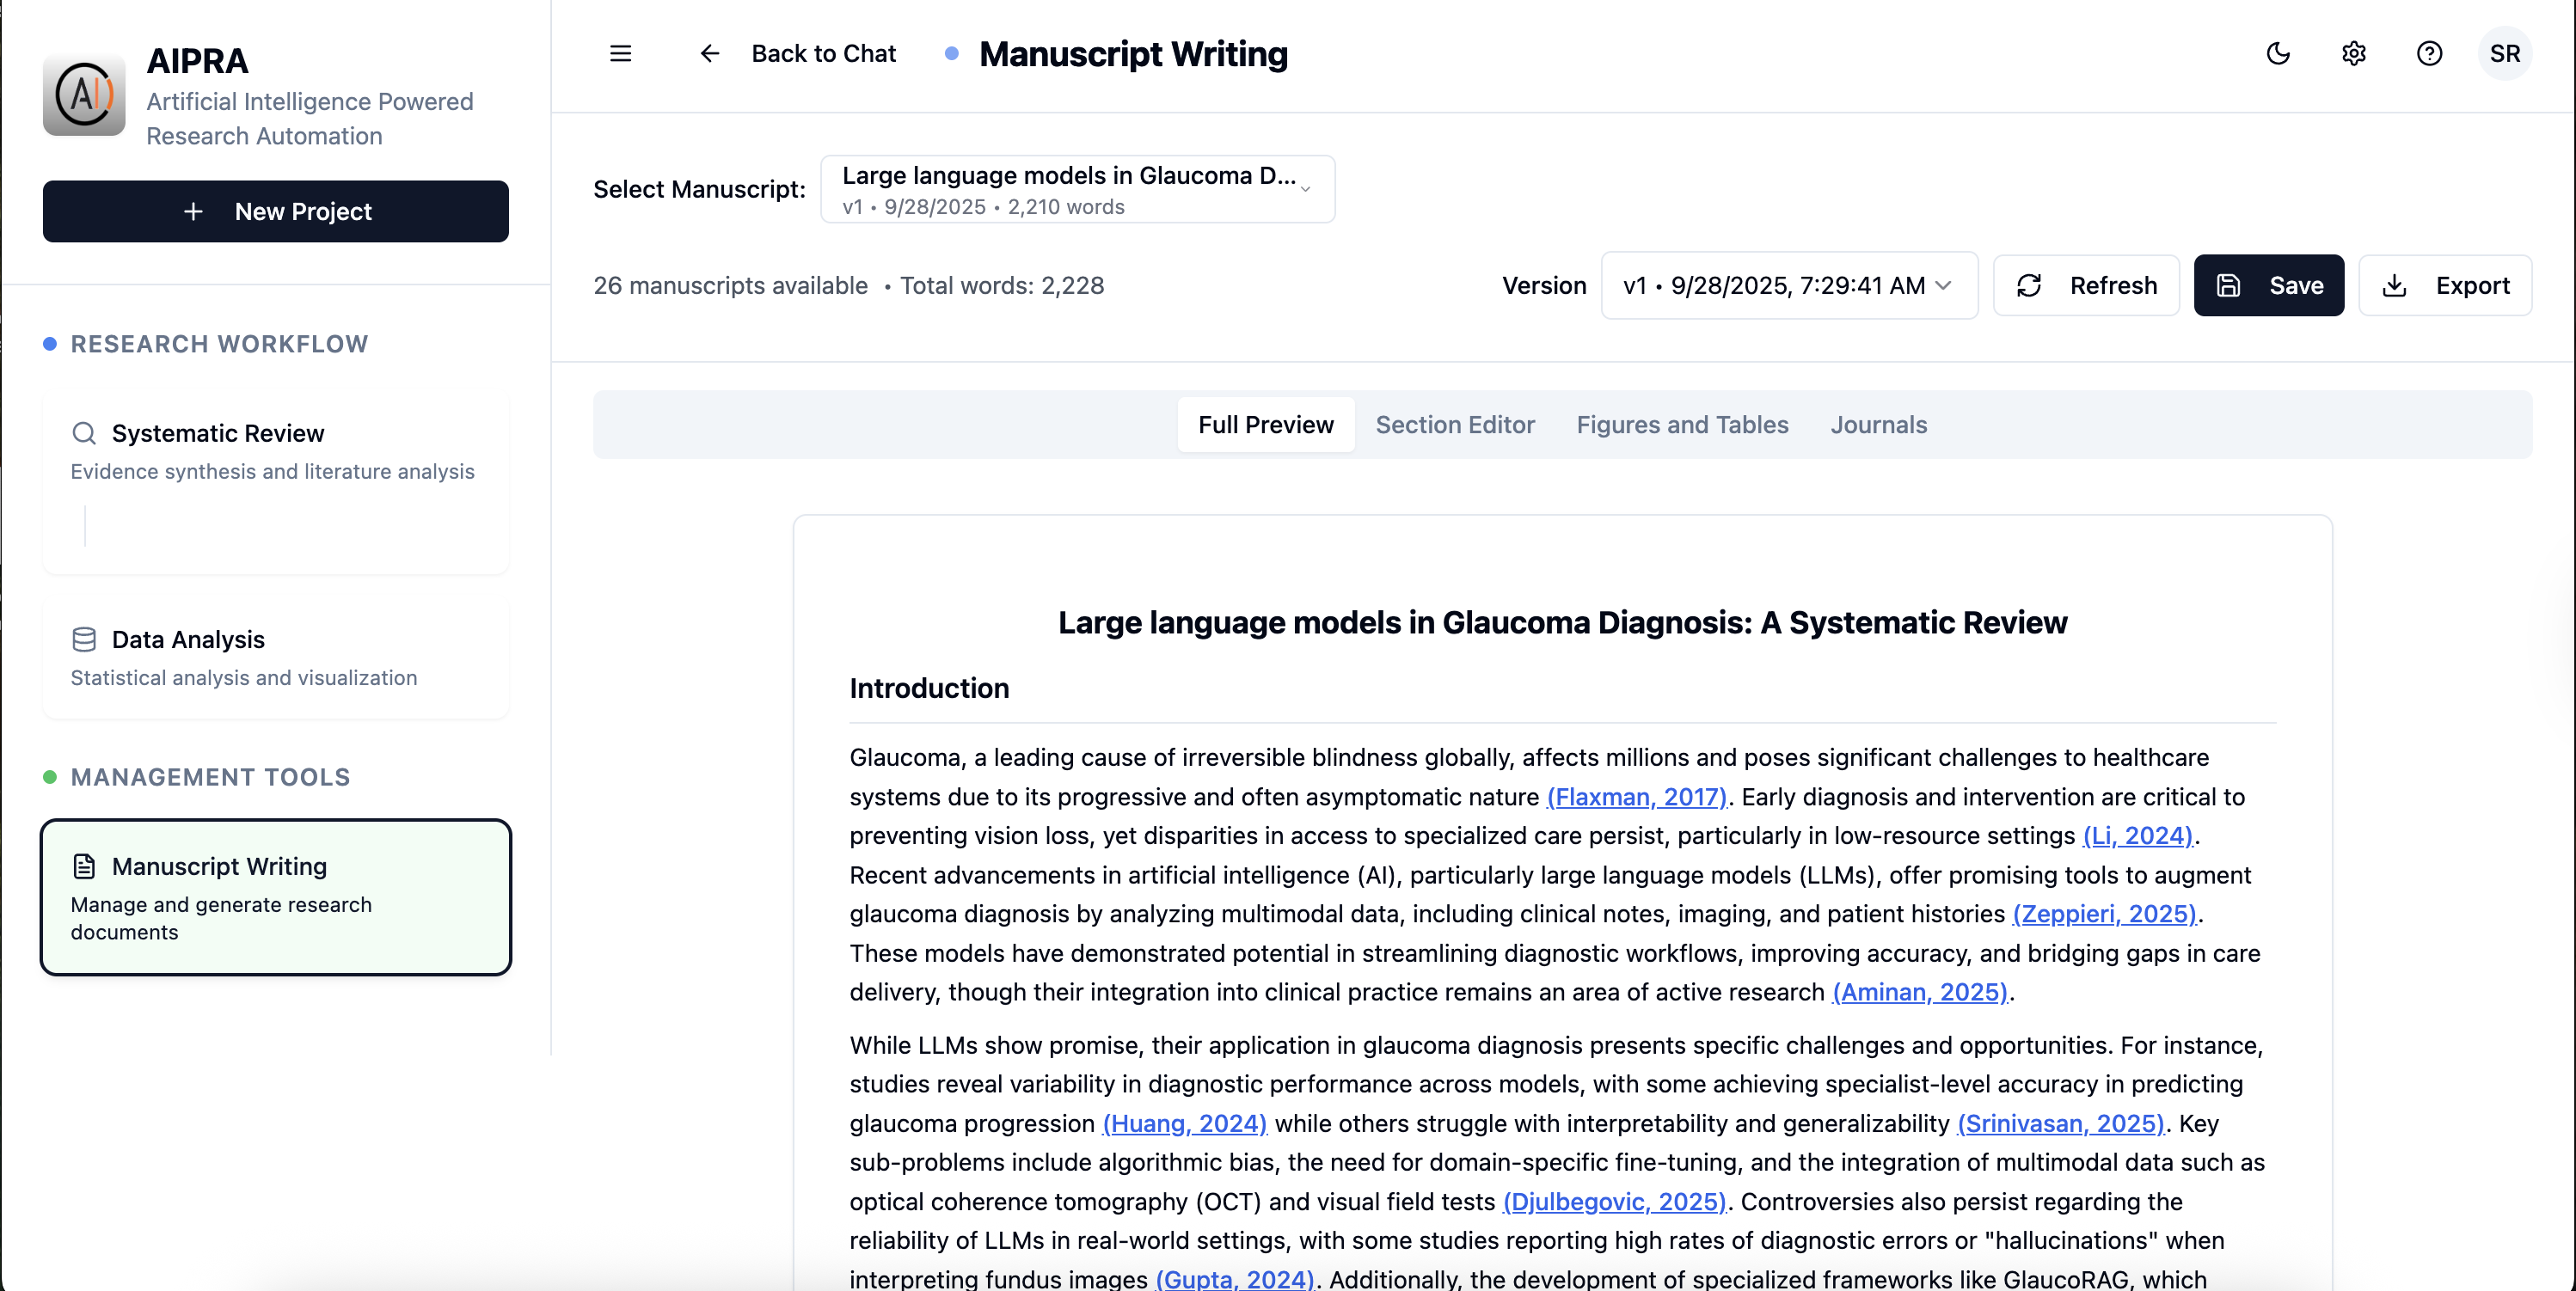Switch to the Section Editor tab
Viewport: 2576px width, 1291px height.
1455,424
